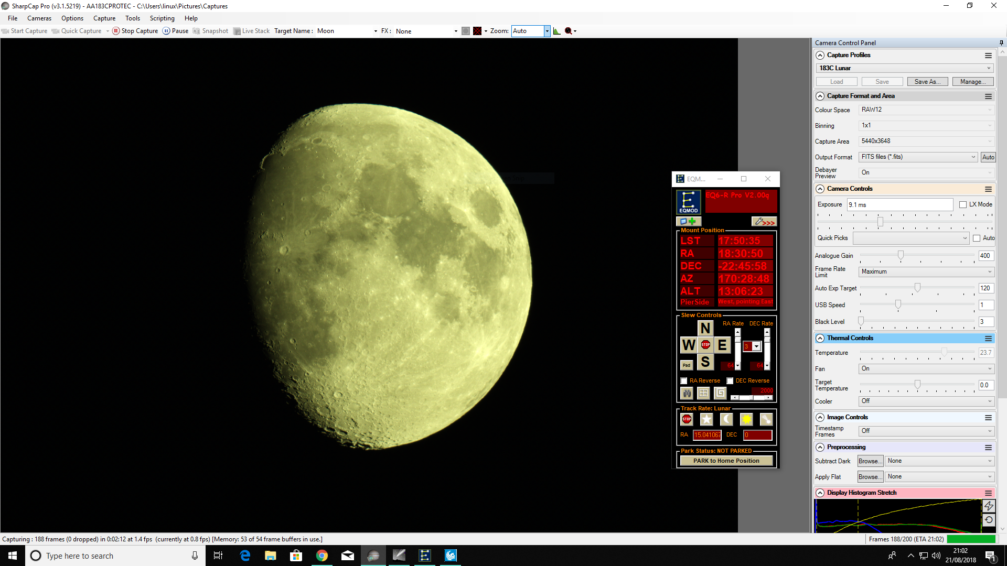
Task: Open the Options menu
Action: coord(72,18)
